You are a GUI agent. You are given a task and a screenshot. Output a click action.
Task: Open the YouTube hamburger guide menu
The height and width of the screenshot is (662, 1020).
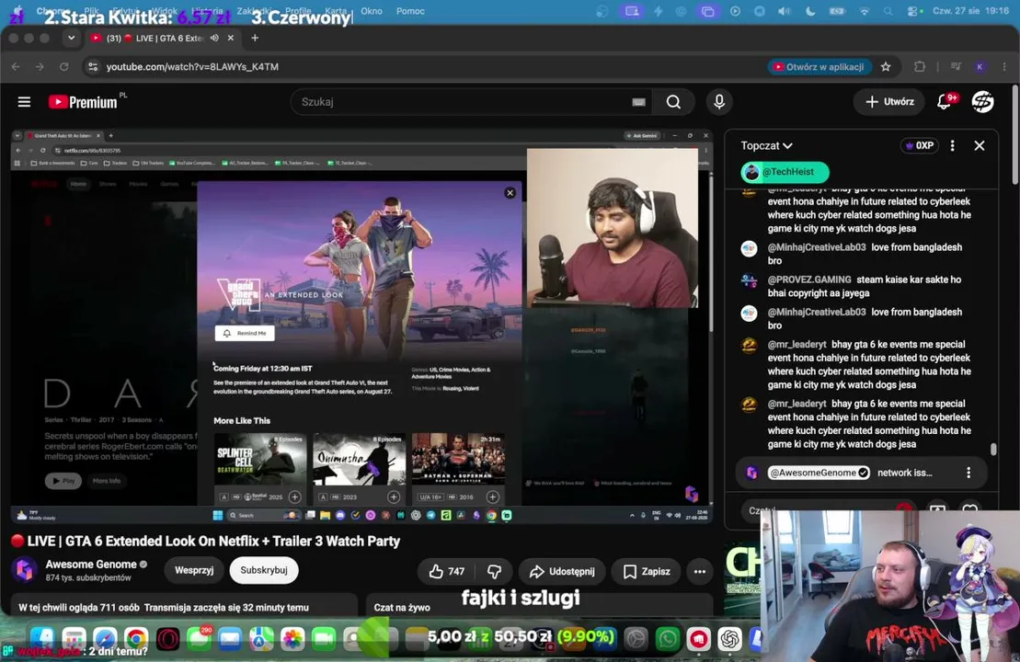(x=24, y=102)
